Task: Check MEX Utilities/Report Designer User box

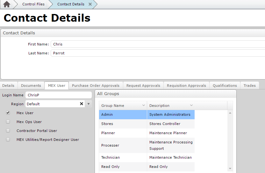Action: coord(8,139)
